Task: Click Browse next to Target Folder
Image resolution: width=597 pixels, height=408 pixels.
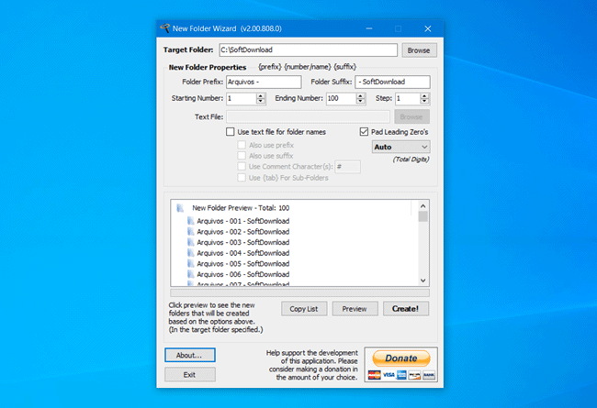Action: pos(417,50)
